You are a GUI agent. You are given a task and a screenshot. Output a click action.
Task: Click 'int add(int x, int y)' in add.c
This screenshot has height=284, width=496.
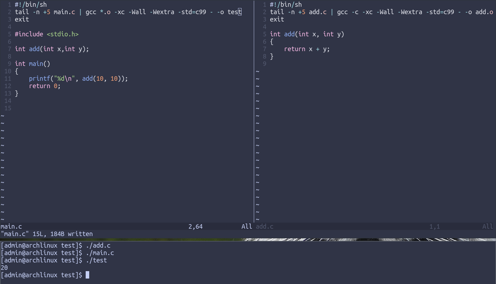pyautogui.click(x=307, y=34)
